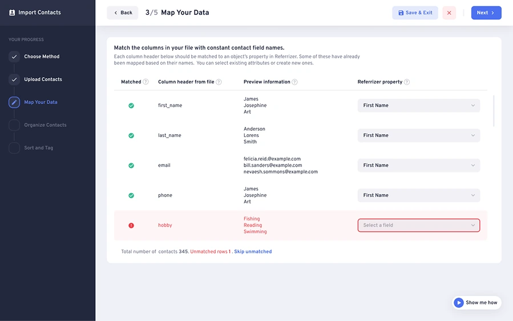Click the nevaesh.sommons@example.com preview text

280,171
